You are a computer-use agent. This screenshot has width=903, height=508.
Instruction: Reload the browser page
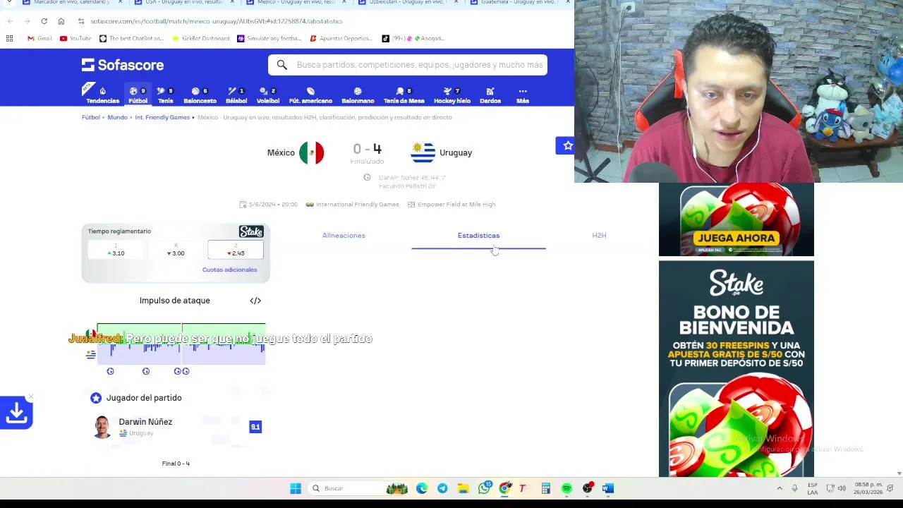coord(44,21)
